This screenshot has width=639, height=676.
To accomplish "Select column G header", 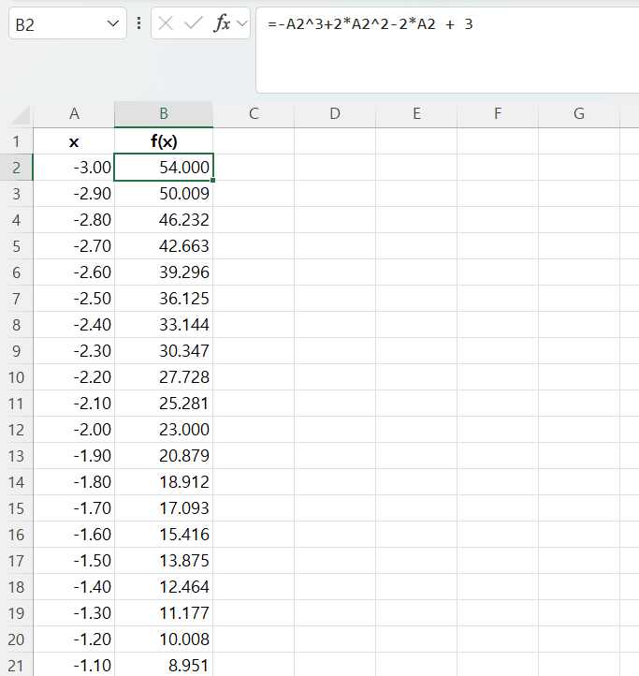I will click(579, 114).
